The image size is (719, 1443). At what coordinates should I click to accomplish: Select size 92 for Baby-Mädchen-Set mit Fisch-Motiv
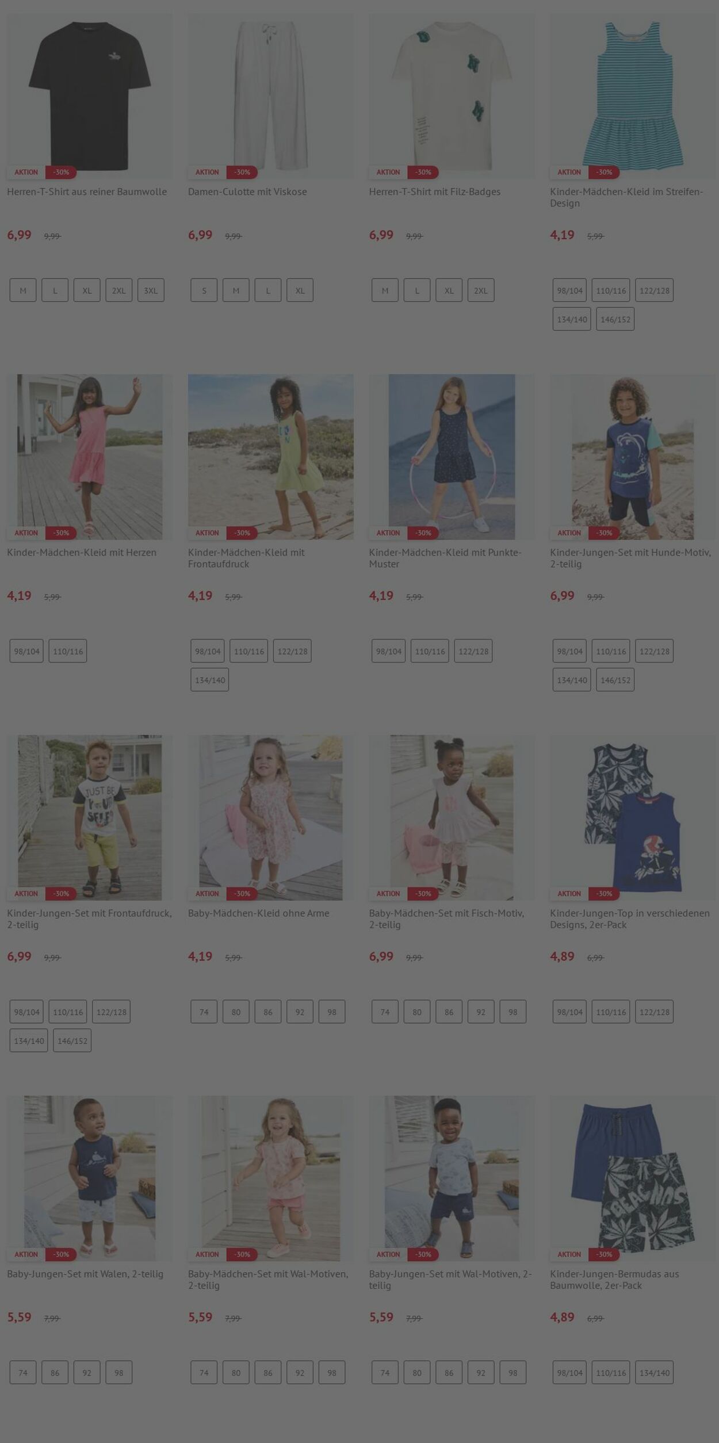(x=481, y=1012)
